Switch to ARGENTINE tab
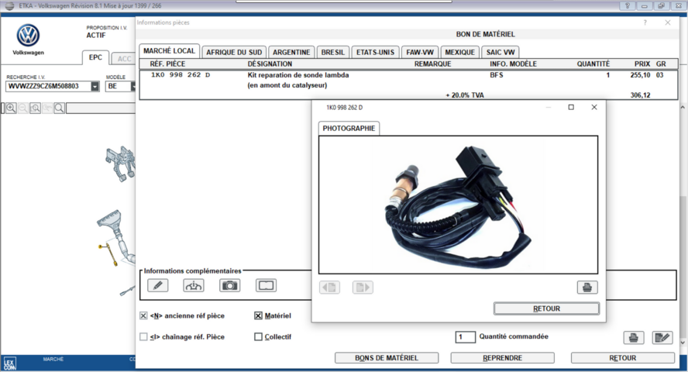This screenshot has height=372, width=688. coord(291,52)
